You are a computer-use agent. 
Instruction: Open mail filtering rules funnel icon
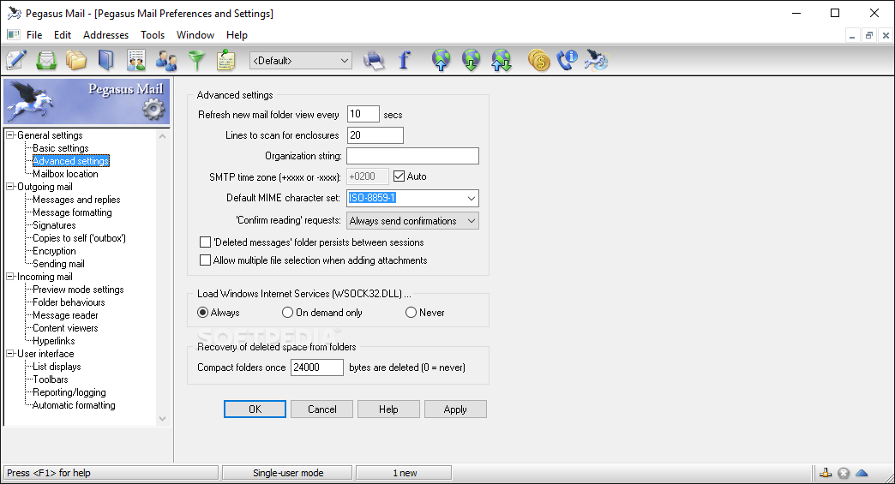196,60
